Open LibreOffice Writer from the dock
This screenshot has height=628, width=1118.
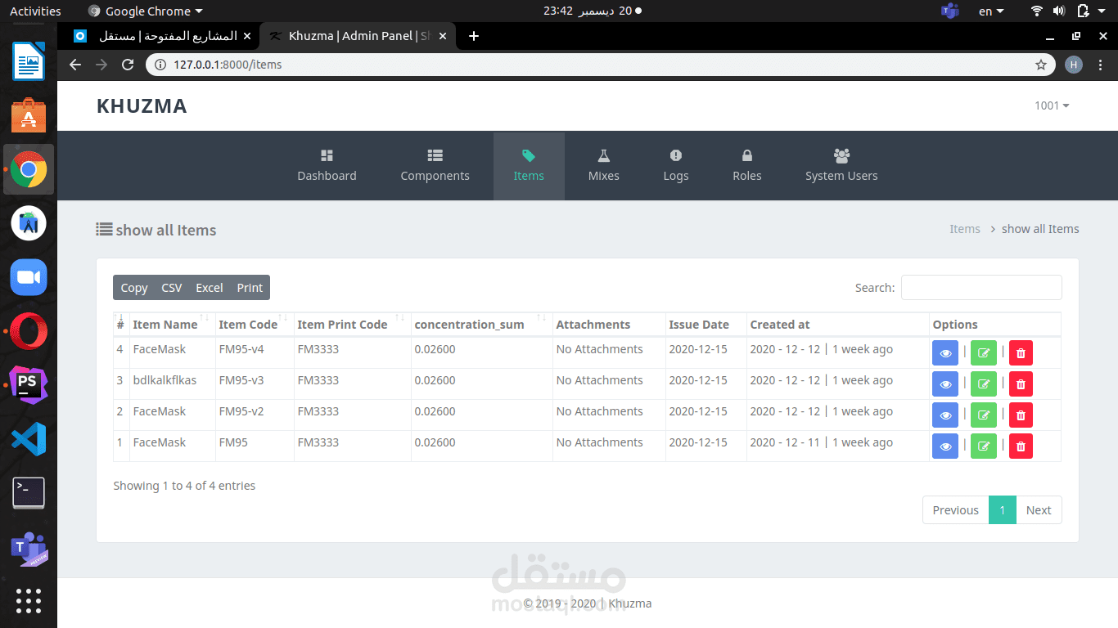(x=29, y=61)
